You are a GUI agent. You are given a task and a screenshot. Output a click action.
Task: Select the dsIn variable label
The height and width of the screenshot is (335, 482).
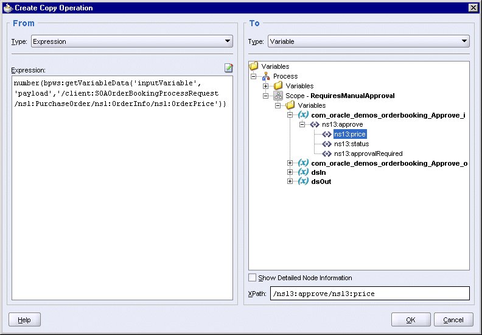318,172
